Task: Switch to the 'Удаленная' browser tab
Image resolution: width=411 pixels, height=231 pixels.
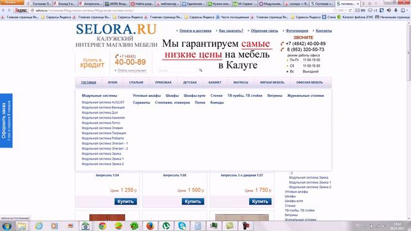Action: click(194, 4)
